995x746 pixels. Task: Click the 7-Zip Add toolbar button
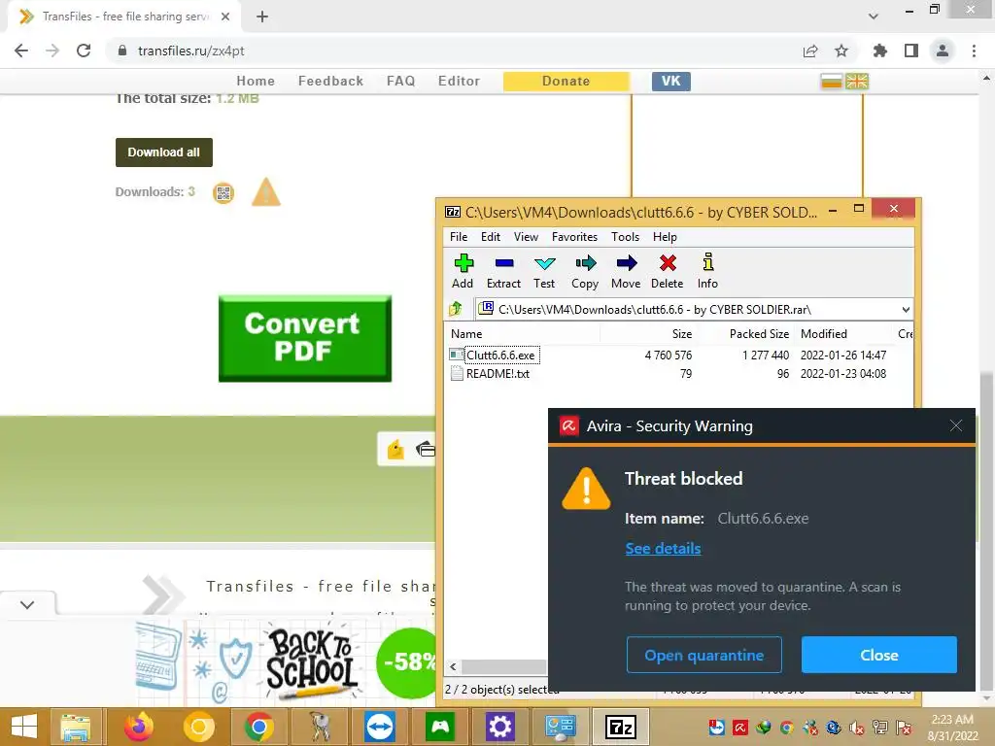[463, 271]
